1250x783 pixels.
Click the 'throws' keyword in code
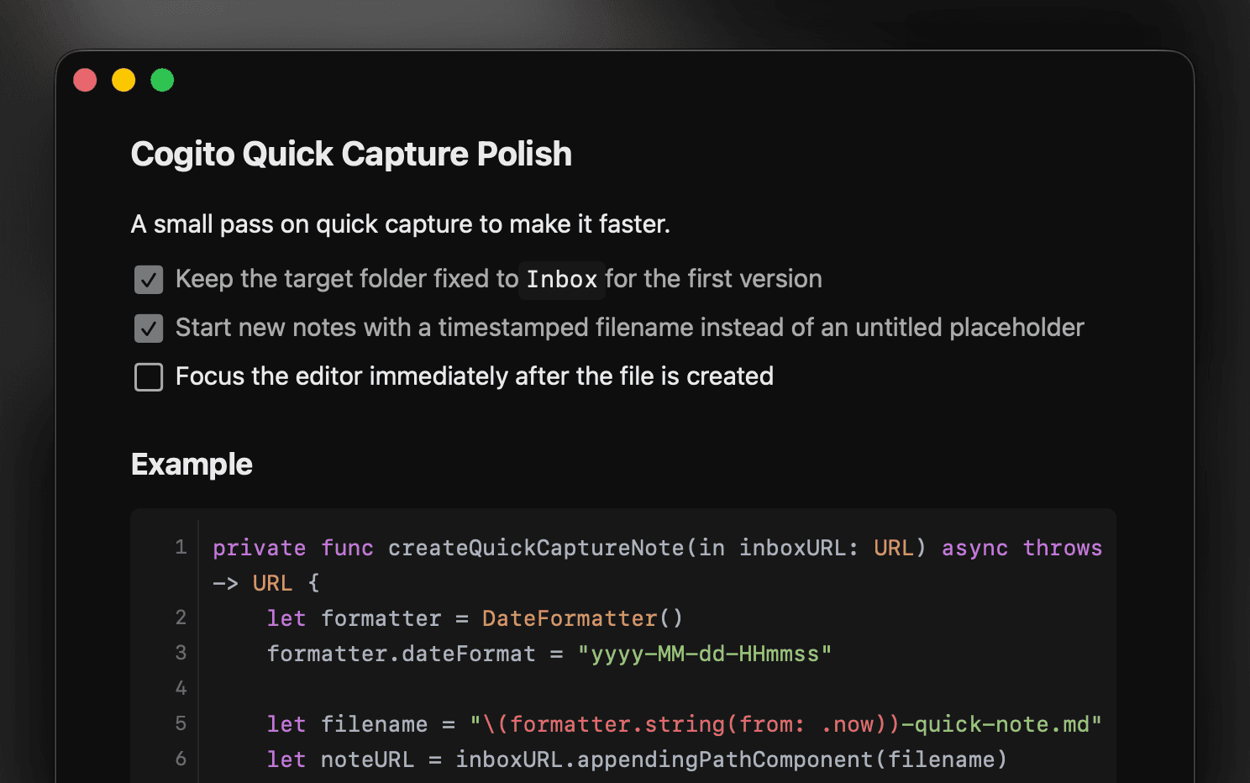[1063, 548]
